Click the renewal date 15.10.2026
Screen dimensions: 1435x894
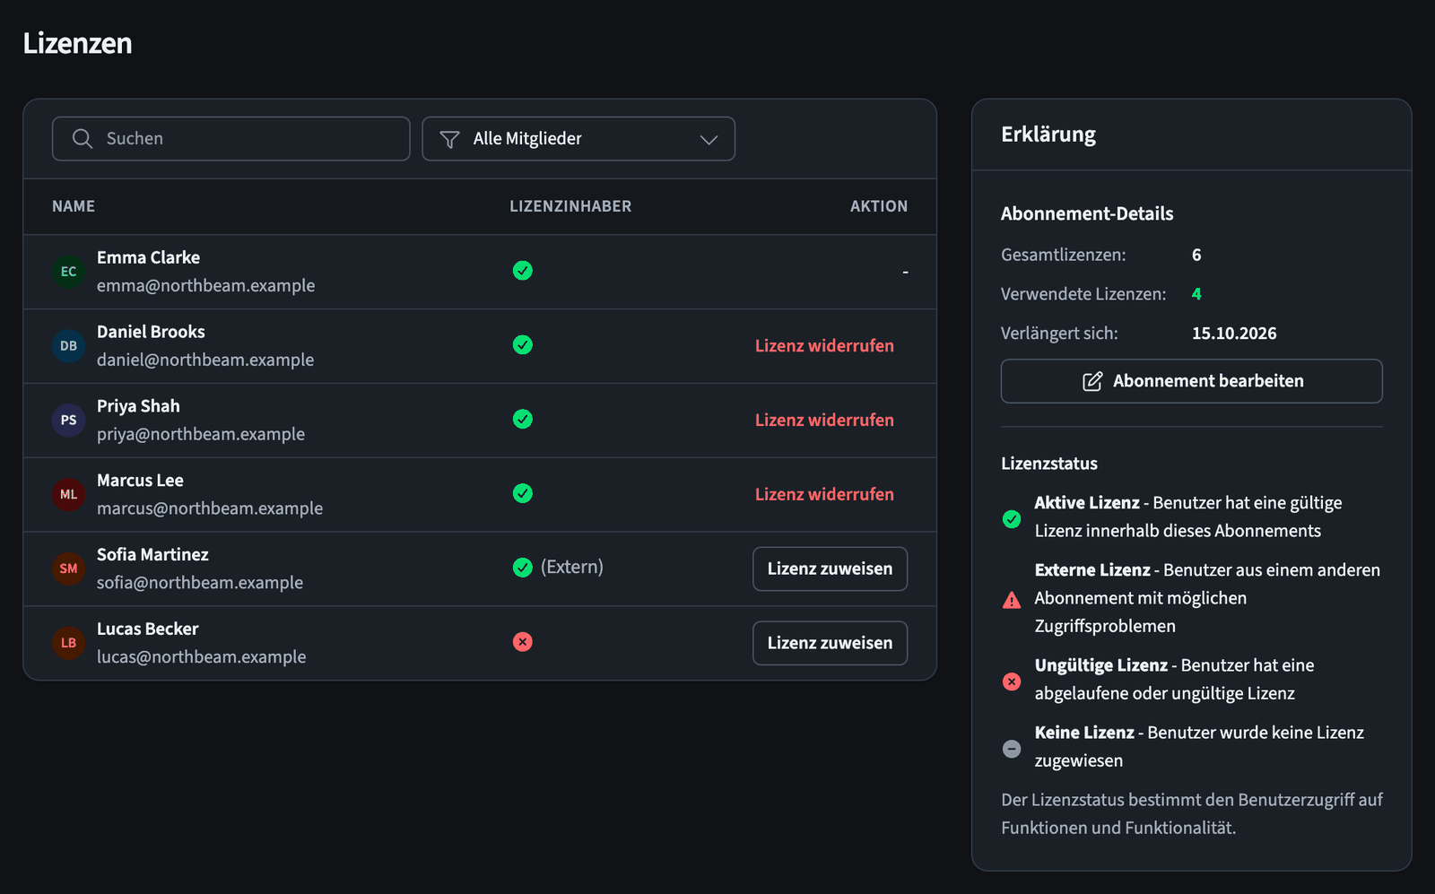(1234, 334)
